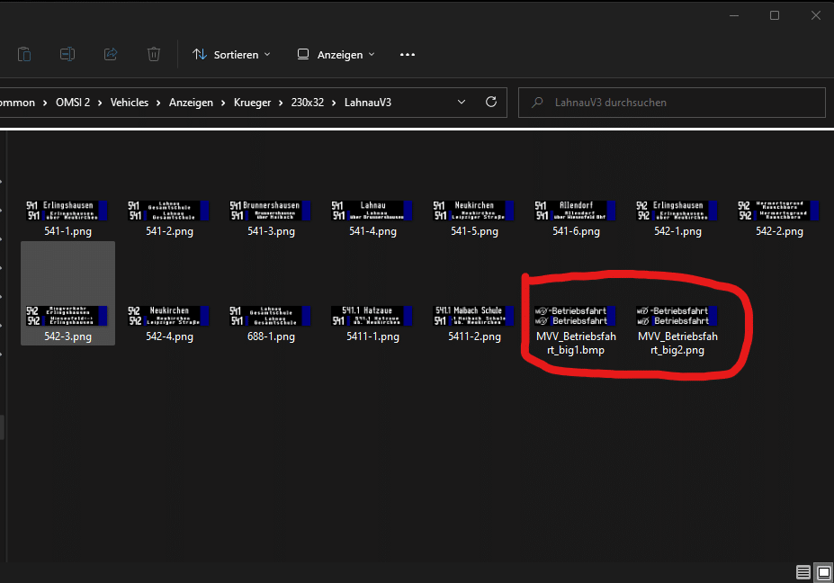Select the file 541-1.png
The height and width of the screenshot is (583, 834).
67,219
